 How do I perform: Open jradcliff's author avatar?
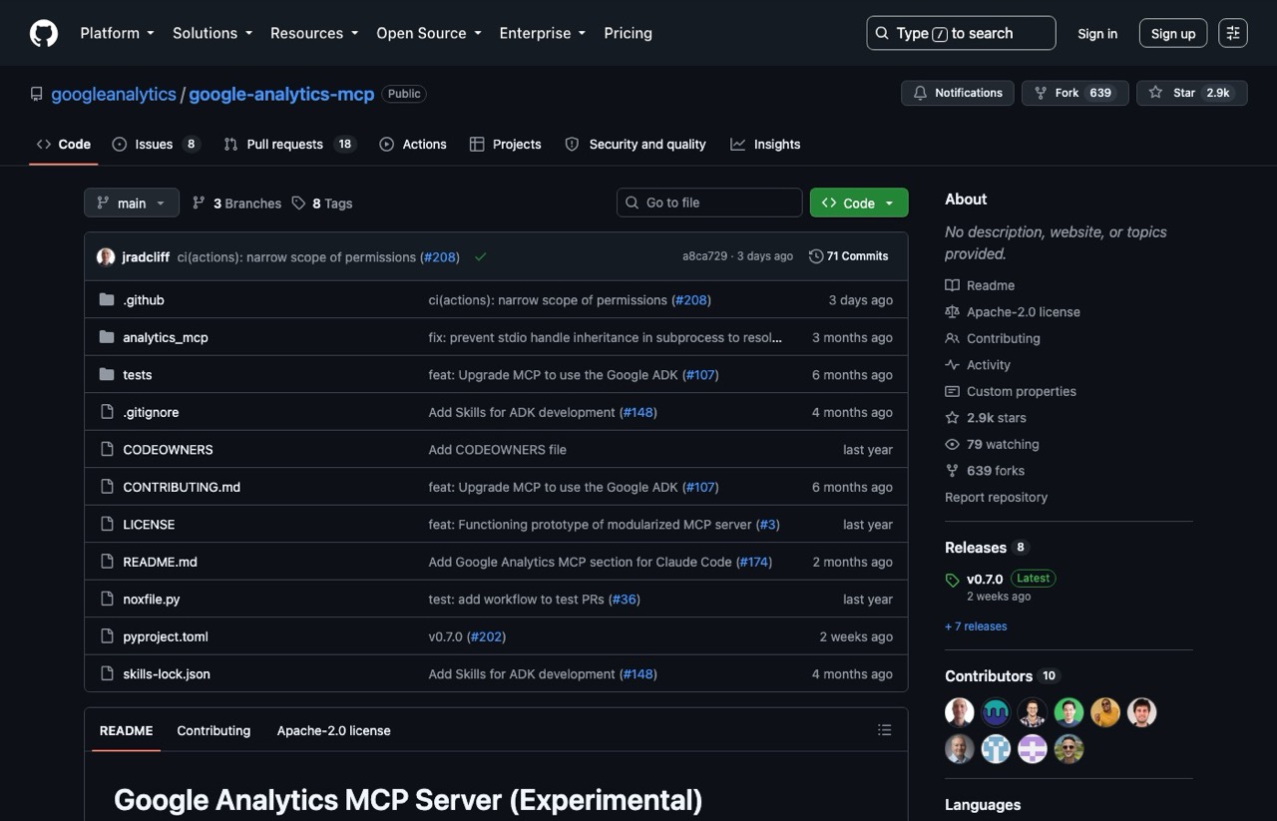[106, 256]
